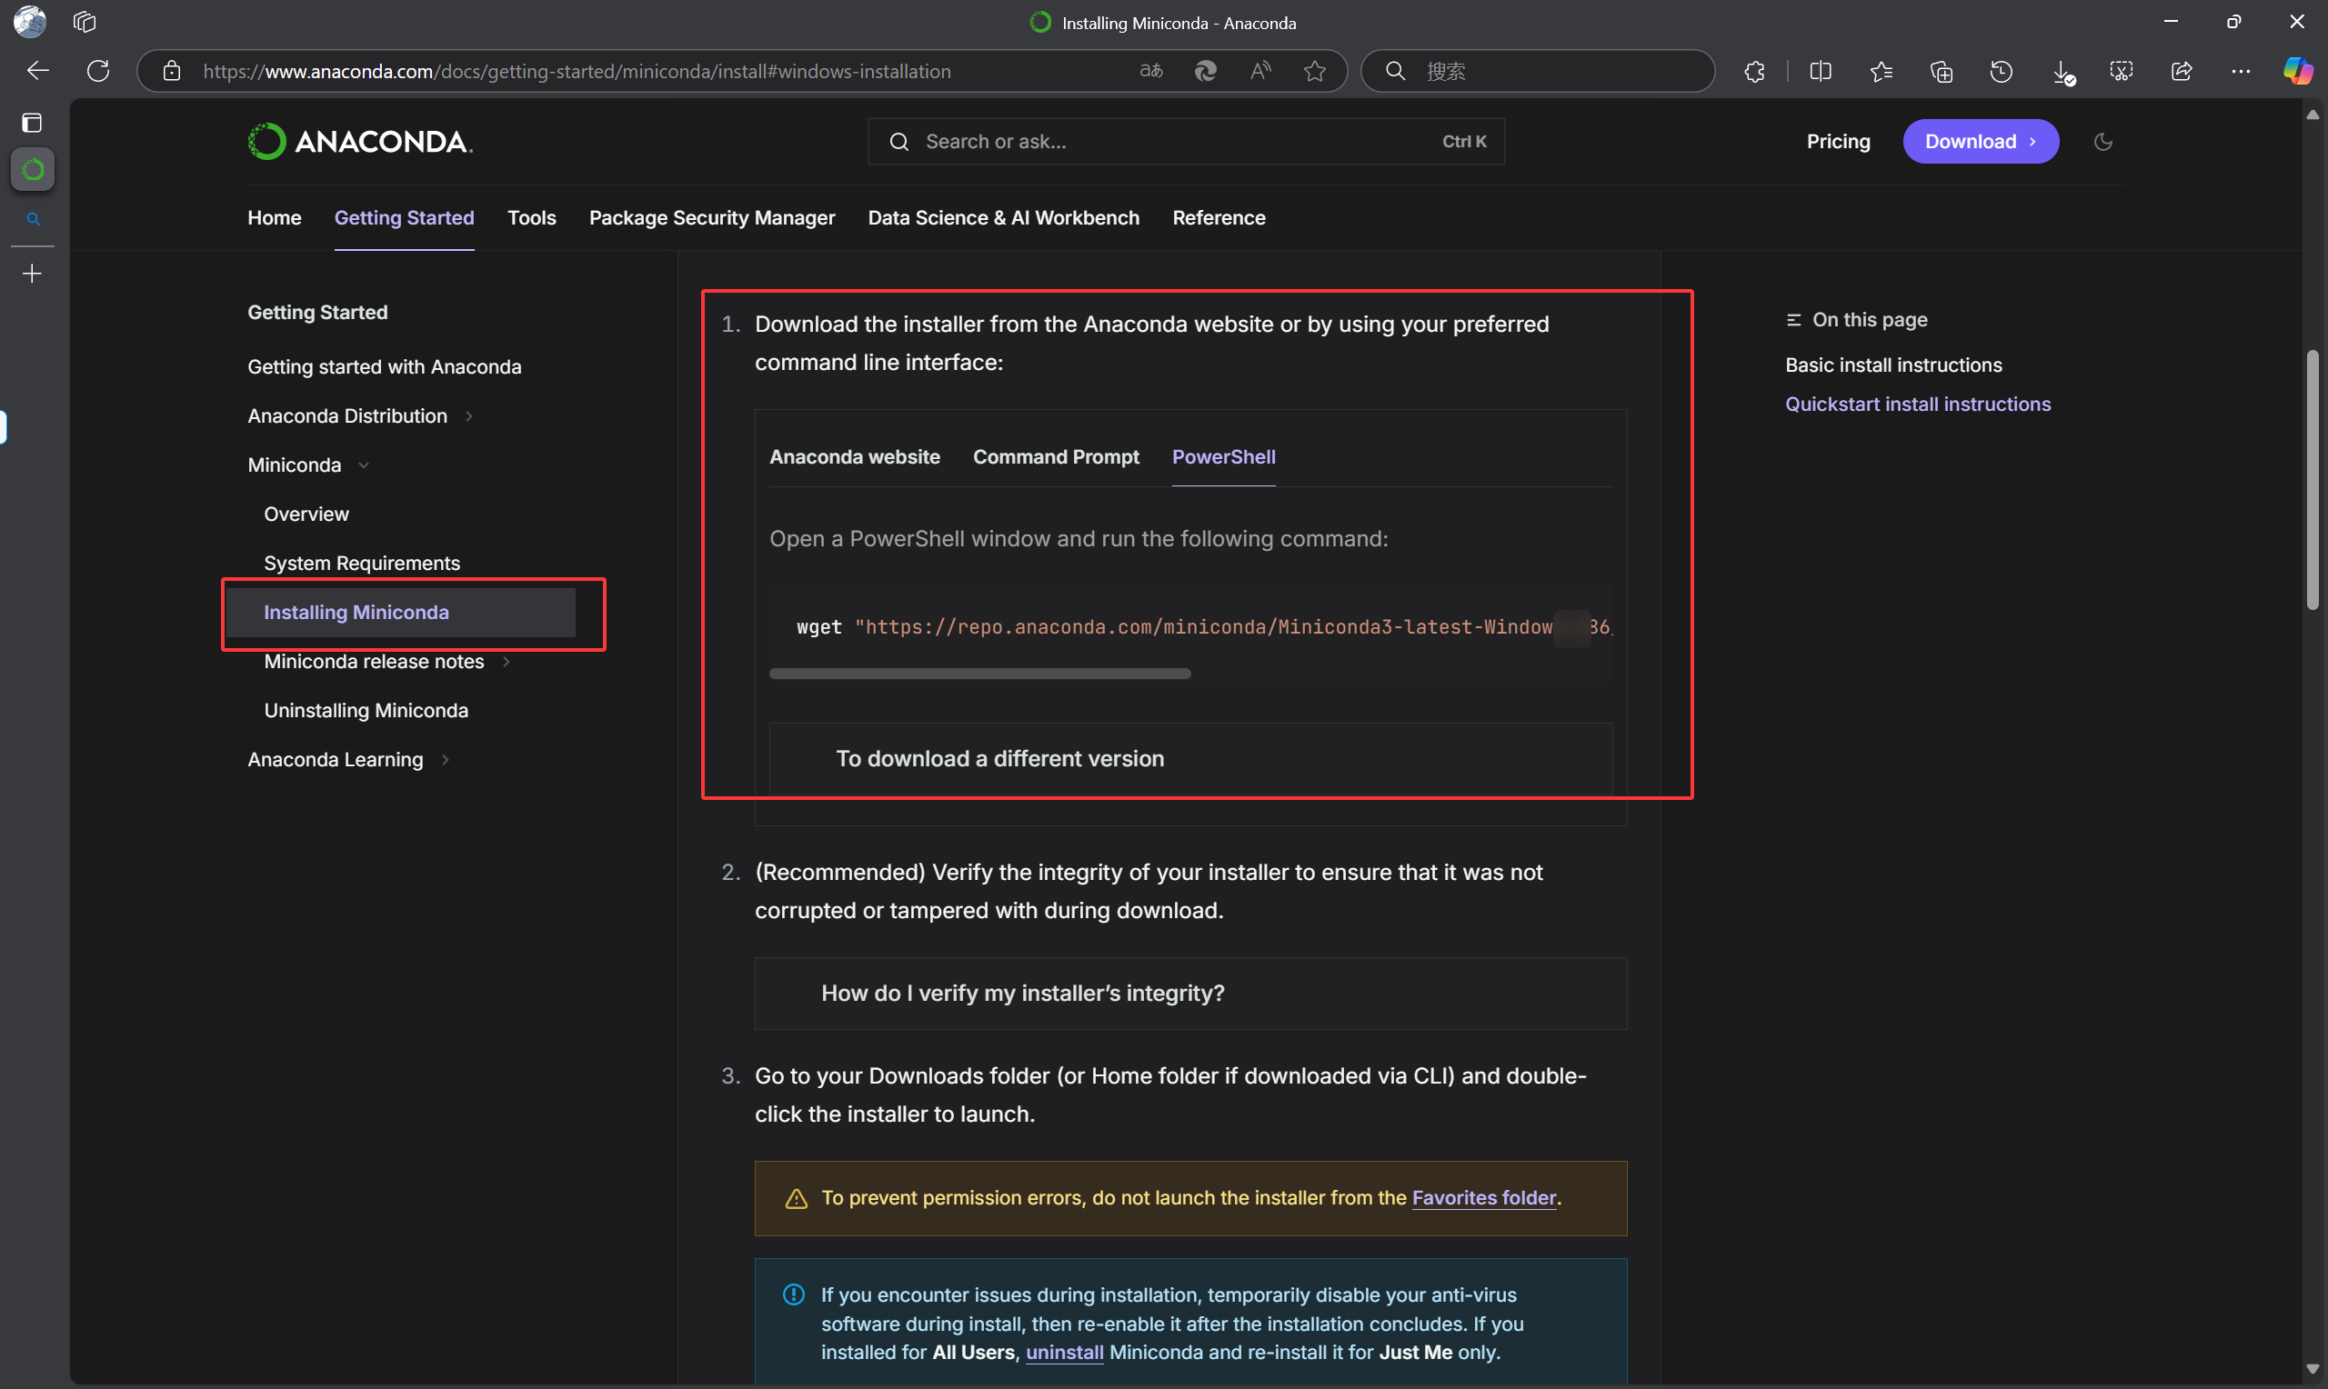
Task: Open the translate page icon
Action: [1150, 71]
